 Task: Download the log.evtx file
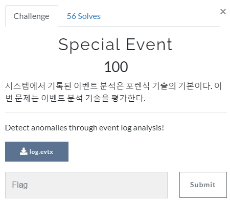[37, 151]
